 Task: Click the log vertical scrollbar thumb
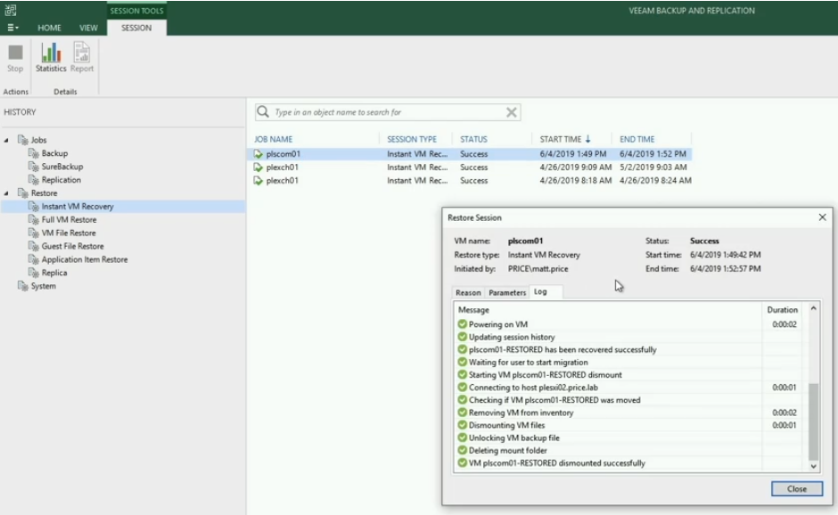(x=813, y=421)
